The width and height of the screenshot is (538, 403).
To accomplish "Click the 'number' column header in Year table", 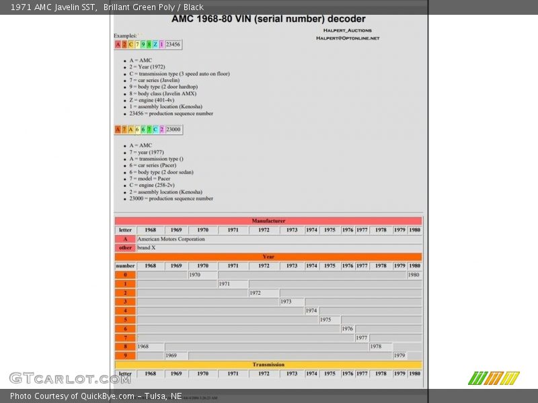I will [125, 266].
